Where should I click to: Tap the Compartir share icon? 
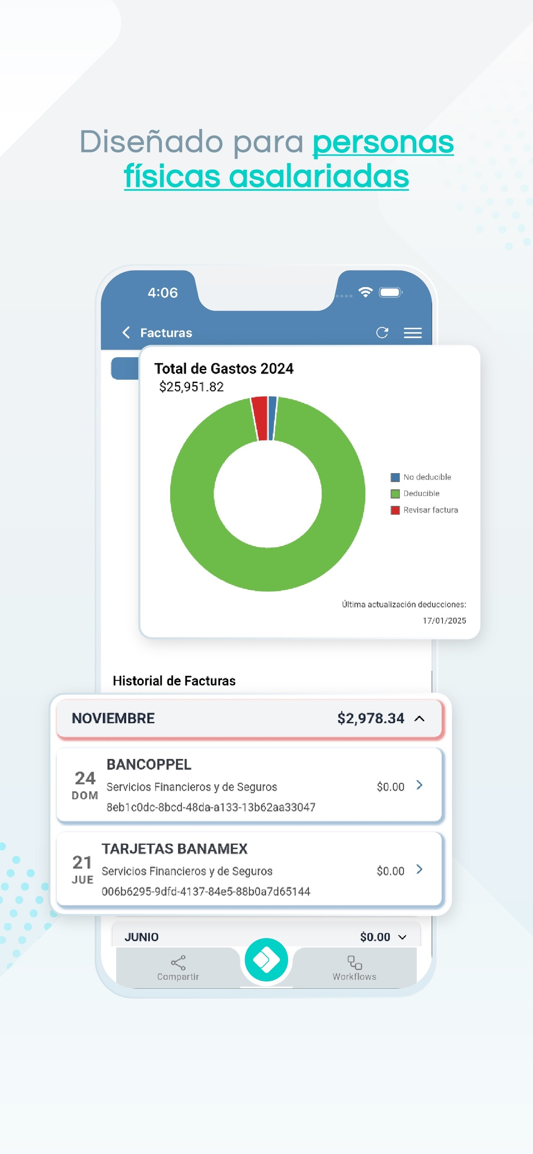(178, 962)
